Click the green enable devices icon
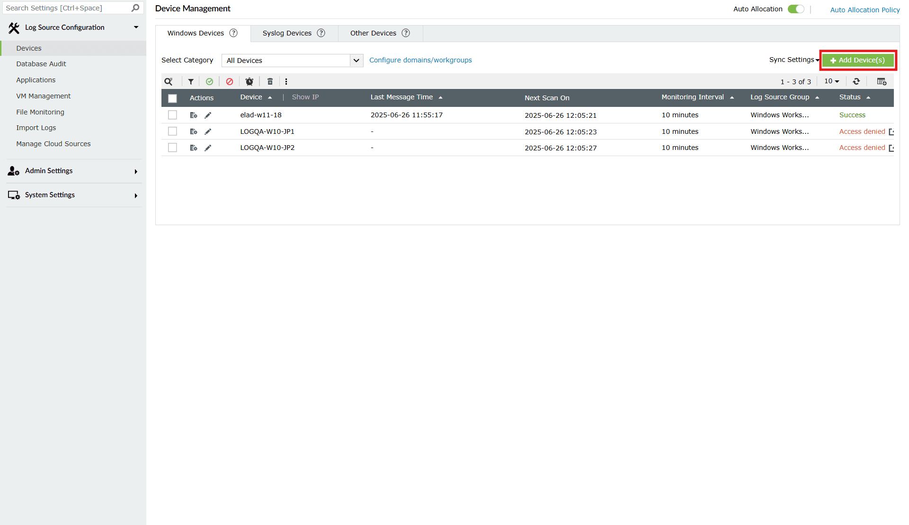This screenshot has height=525, width=909. (210, 81)
